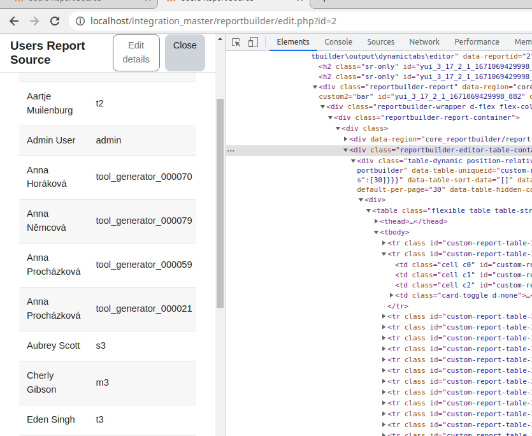Click the username cell t3
Image resolution: width=532 pixels, height=436 pixels.
[x=99, y=419]
